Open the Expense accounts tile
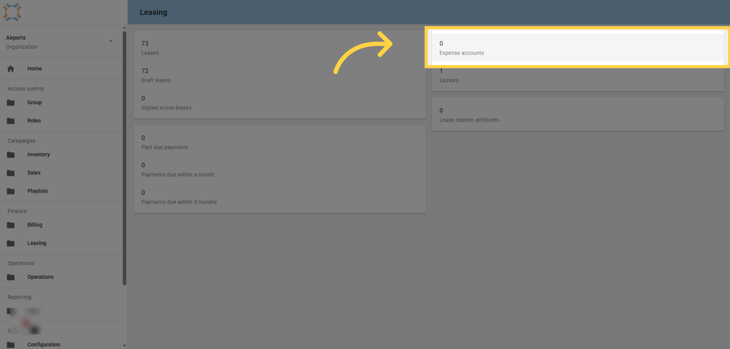The height and width of the screenshot is (349, 730). (578, 48)
